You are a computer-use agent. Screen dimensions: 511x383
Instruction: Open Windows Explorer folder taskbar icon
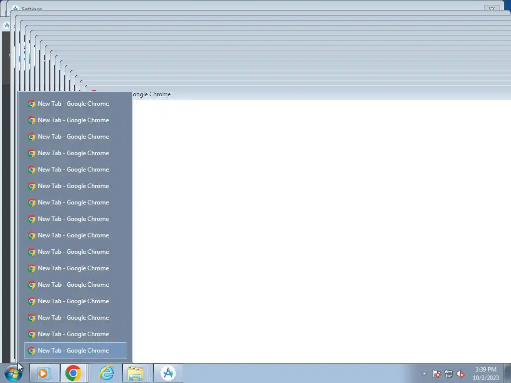(x=135, y=373)
